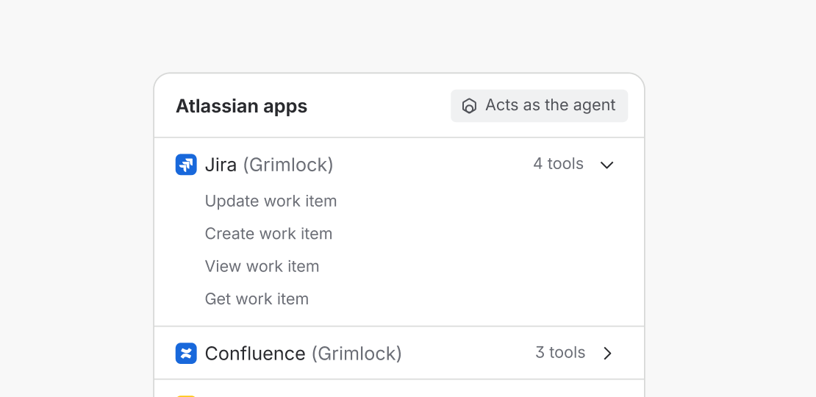Click the agent hexagon icon
This screenshot has width=816, height=397.
point(470,106)
